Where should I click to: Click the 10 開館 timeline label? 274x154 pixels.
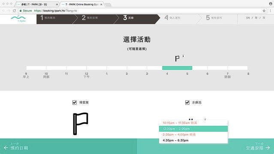point(46,75)
